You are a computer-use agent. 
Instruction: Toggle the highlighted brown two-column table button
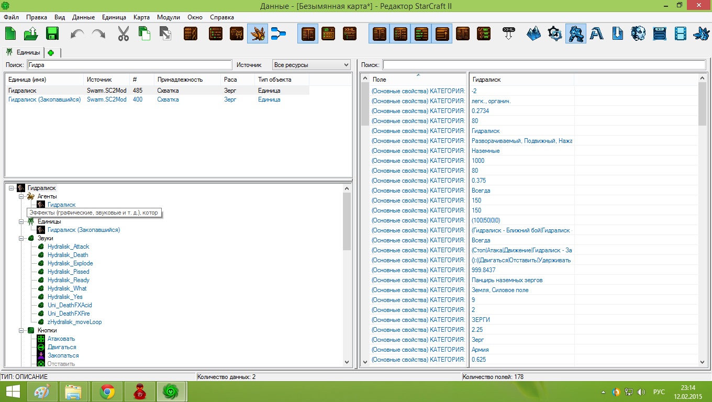point(308,34)
